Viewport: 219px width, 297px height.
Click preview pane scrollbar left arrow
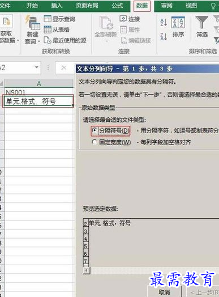coord(87,270)
